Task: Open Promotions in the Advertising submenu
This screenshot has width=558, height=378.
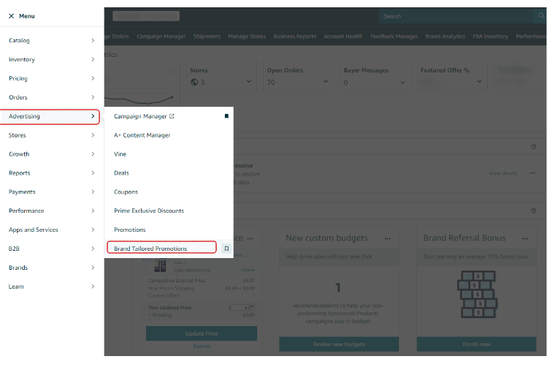Action: [x=130, y=230]
